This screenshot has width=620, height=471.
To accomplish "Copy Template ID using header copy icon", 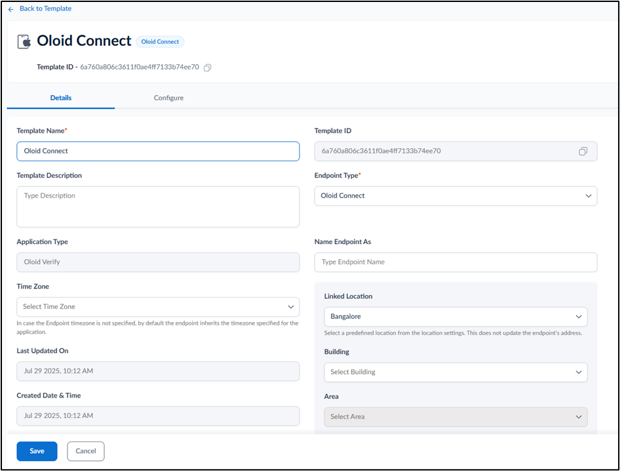I will tap(207, 68).
